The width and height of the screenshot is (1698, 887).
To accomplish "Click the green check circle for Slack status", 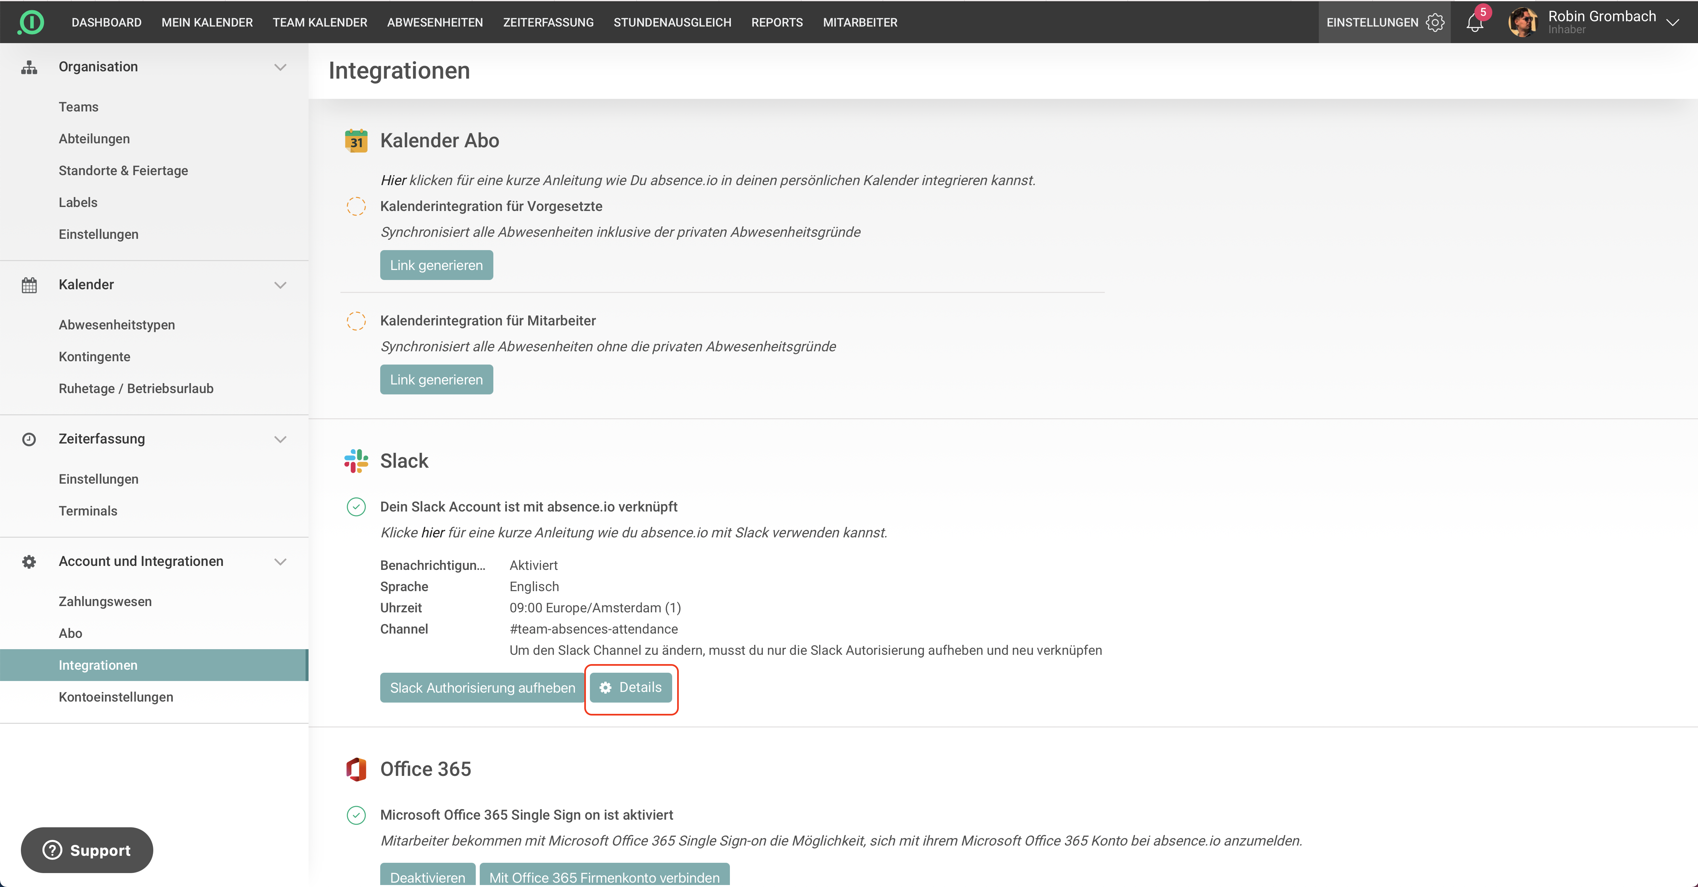I will click(356, 507).
